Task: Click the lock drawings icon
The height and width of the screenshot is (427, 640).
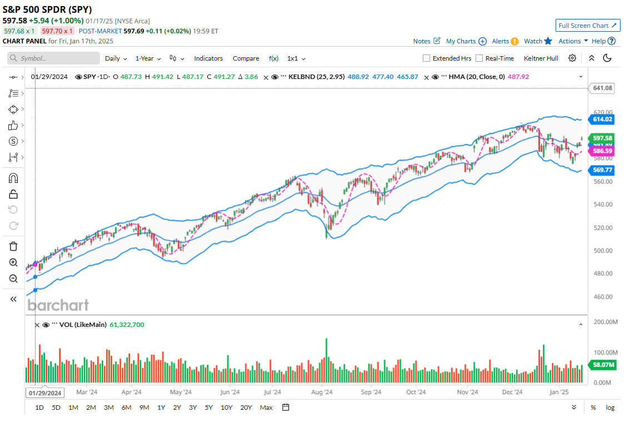Action: point(13,194)
